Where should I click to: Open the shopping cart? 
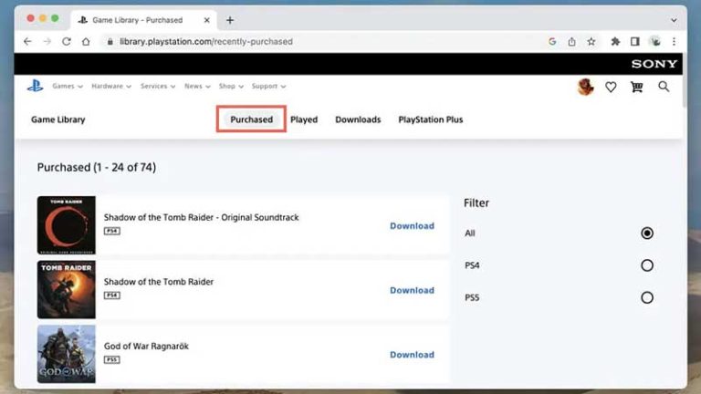[637, 88]
